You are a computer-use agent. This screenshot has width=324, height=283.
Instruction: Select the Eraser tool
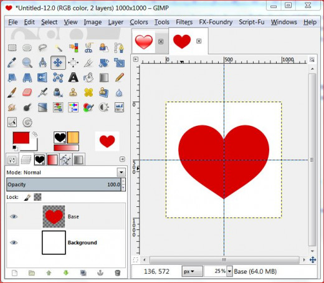coord(27,92)
